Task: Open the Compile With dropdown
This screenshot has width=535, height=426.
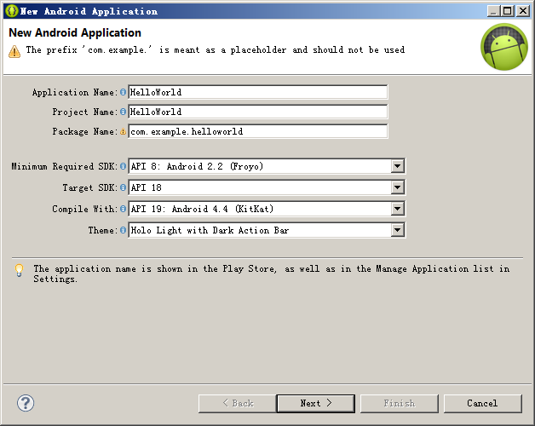Action: 397,209
